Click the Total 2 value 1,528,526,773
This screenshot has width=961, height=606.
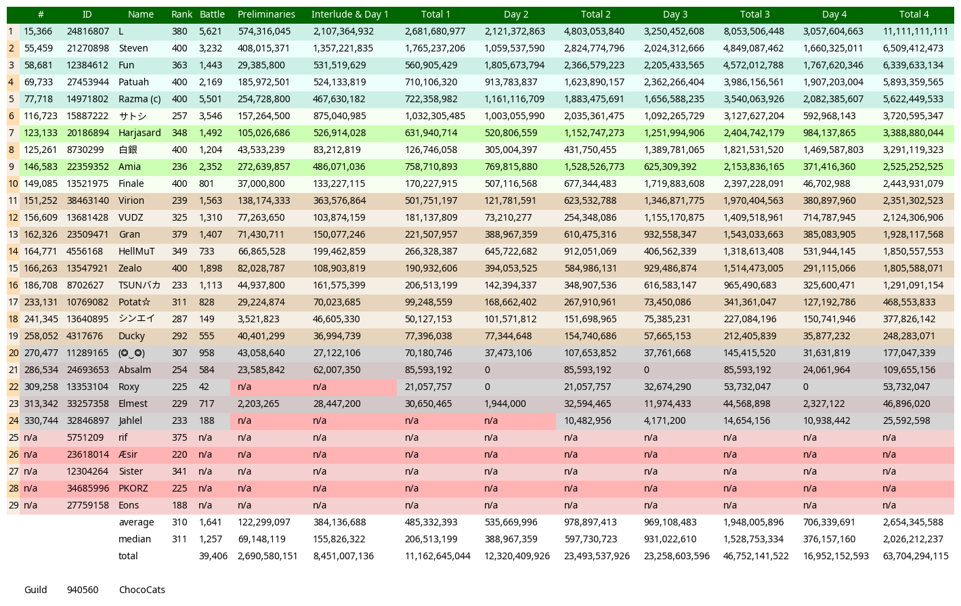595,167
